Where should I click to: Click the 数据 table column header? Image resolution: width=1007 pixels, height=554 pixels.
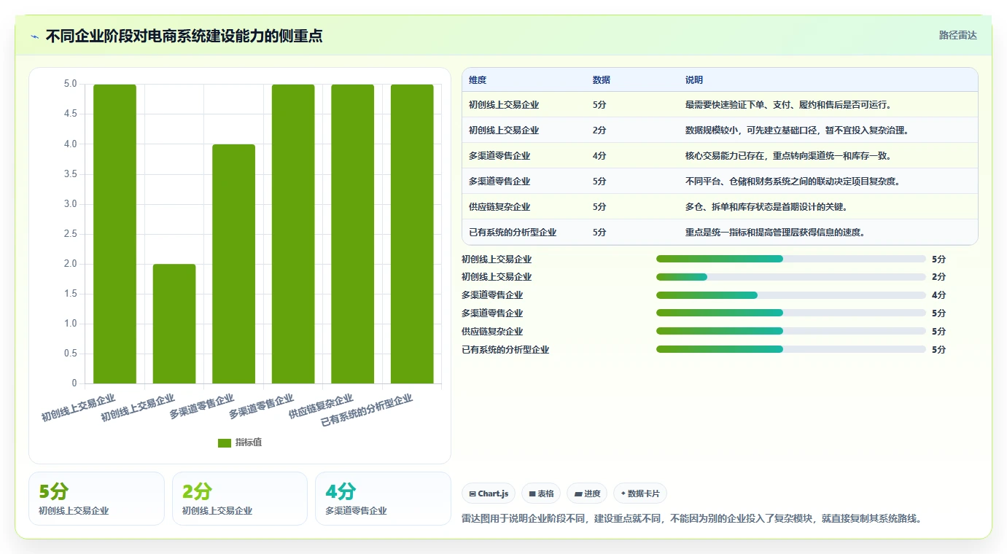(x=602, y=80)
